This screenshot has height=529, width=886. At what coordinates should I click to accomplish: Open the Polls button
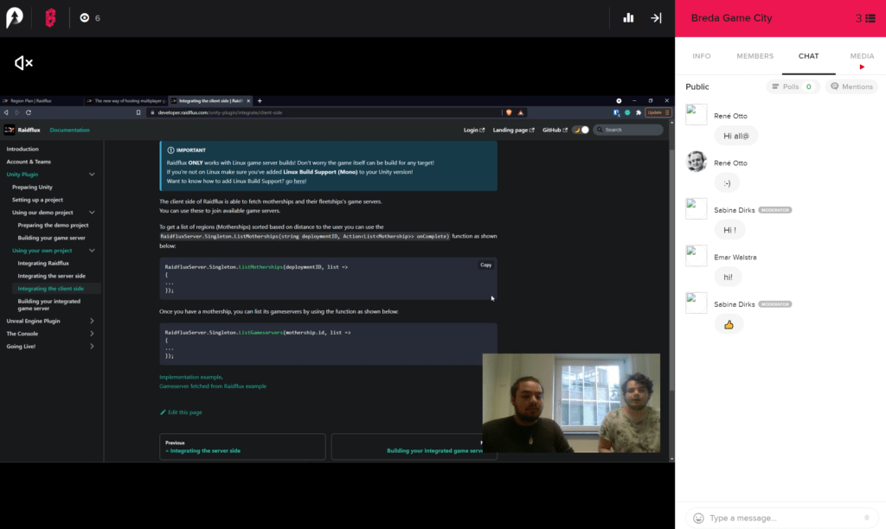point(793,86)
